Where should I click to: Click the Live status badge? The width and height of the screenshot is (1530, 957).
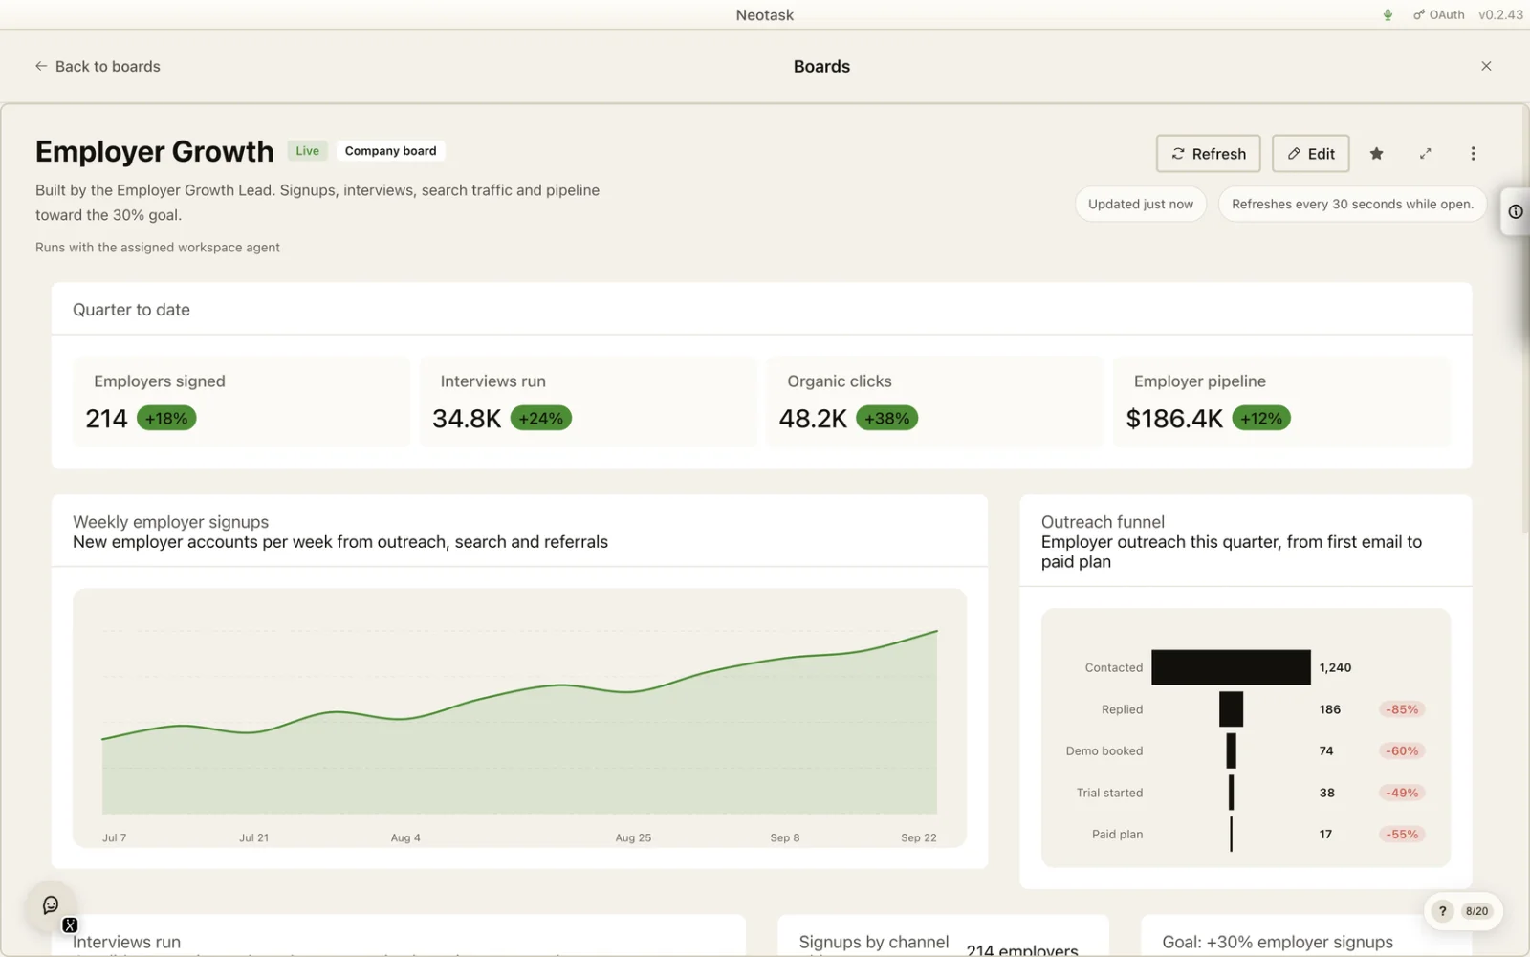pyautogui.click(x=307, y=151)
